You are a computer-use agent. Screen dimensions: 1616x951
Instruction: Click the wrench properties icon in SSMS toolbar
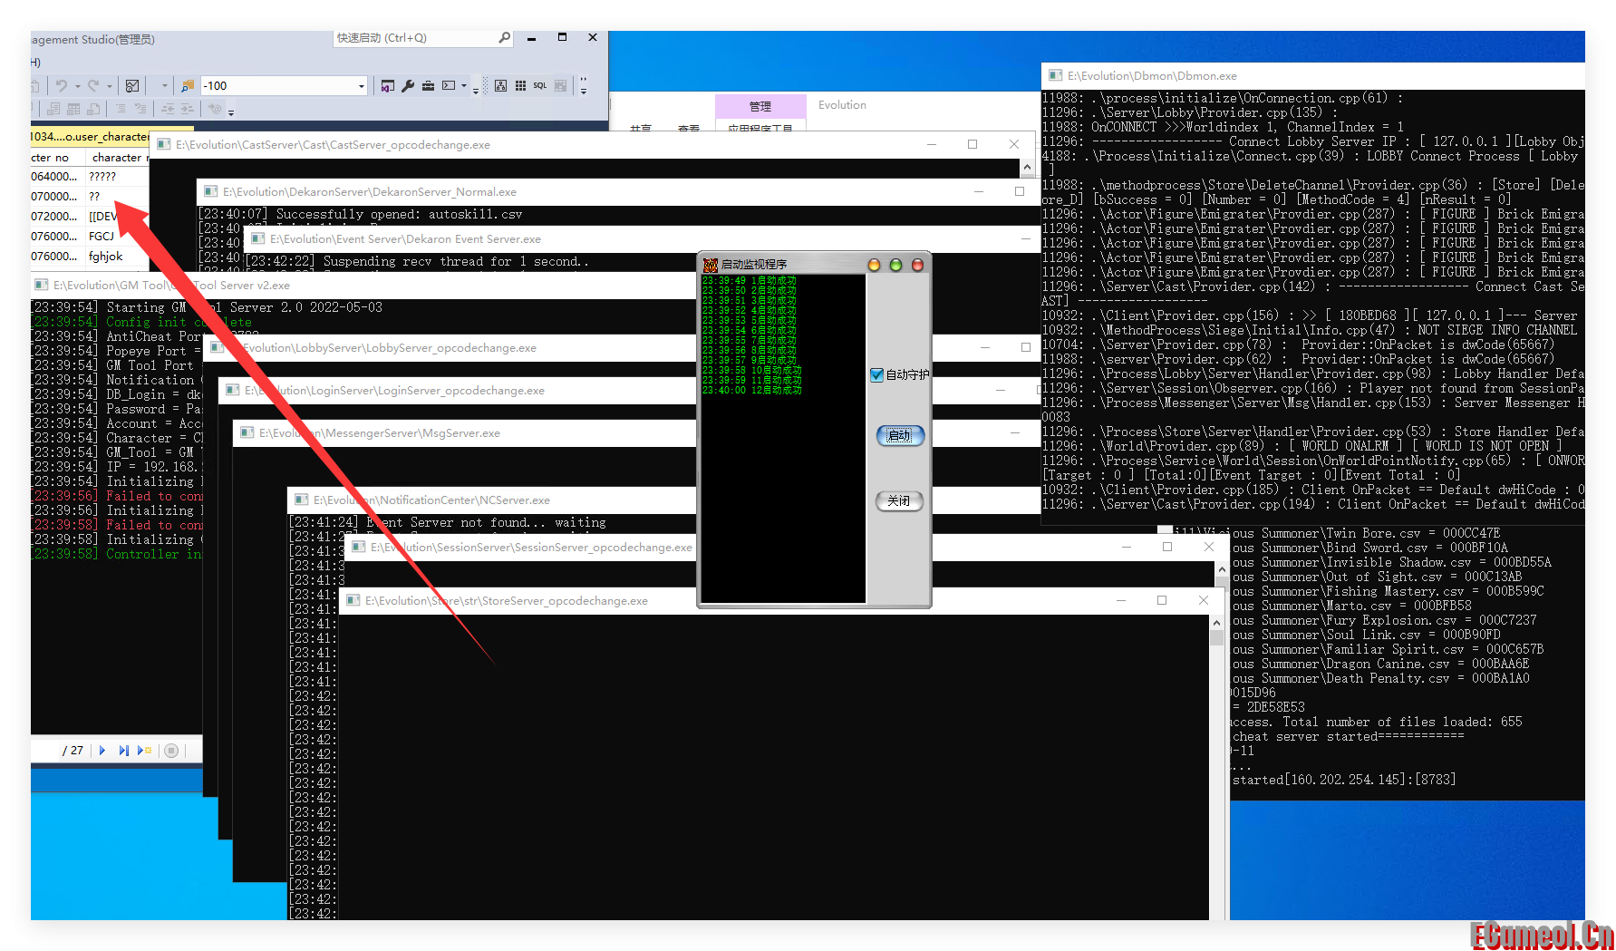pyautogui.click(x=408, y=86)
